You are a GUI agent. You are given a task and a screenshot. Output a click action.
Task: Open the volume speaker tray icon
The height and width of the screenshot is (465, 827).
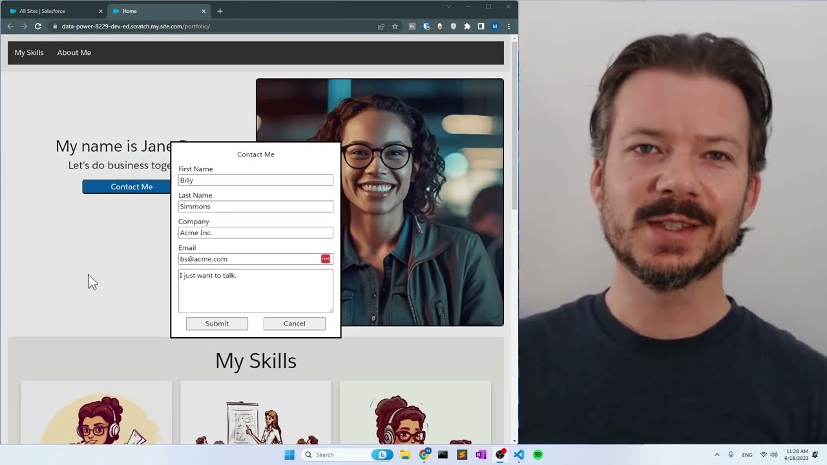pos(774,455)
